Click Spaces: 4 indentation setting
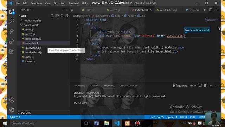The width and height of the screenshot is (225, 127). [172, 117]
